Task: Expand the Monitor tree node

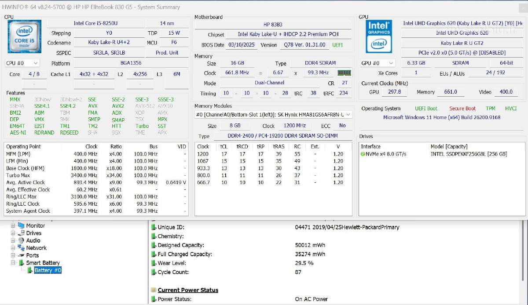Action: [x=13, y=225]
